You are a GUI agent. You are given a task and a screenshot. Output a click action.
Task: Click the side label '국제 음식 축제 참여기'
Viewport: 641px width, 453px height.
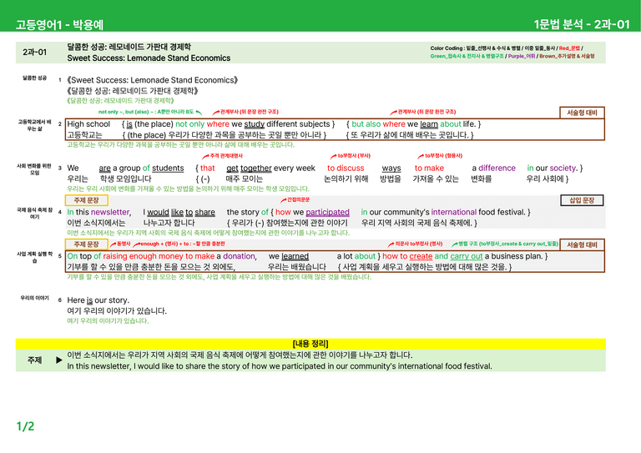[x=34, y=214]
